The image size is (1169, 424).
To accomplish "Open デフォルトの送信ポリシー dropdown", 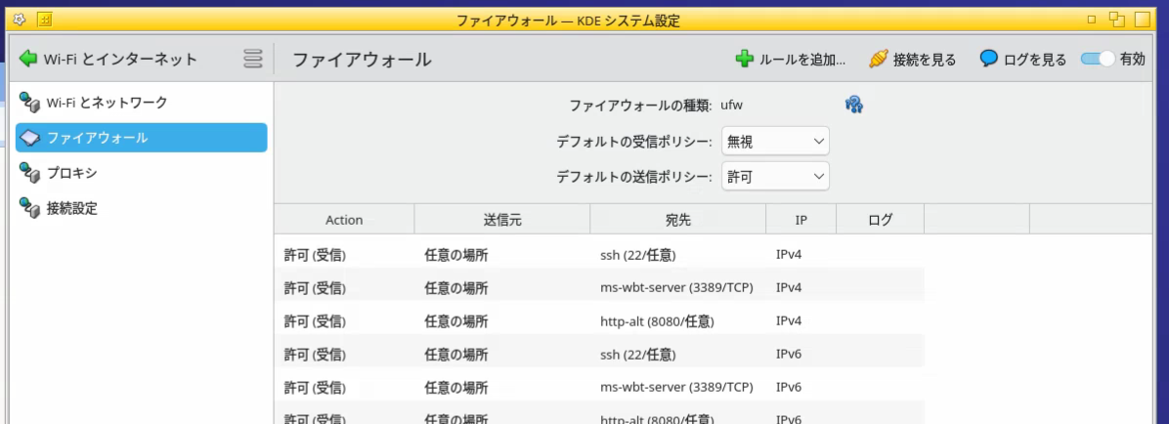I will [x=775, y=177].
